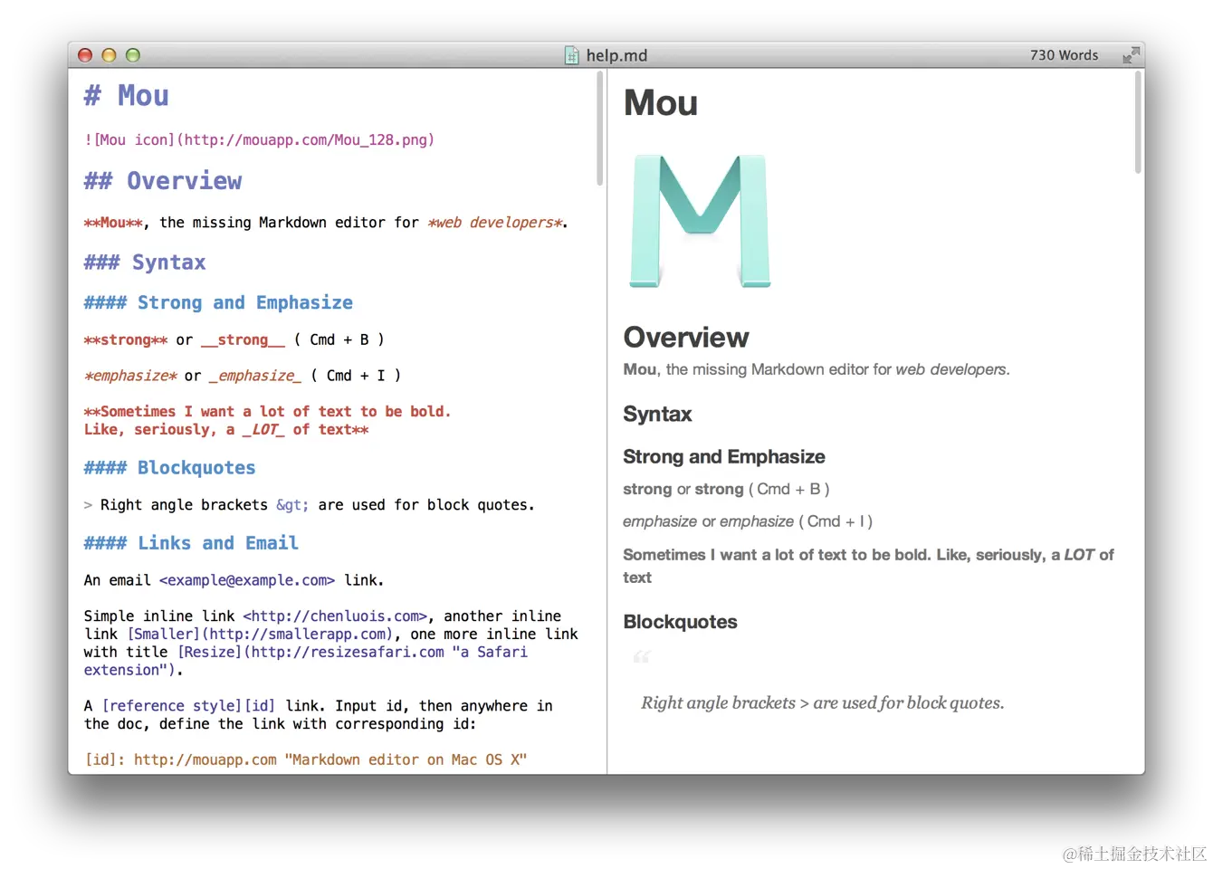Click the 'Syntax' heading in preview

657,415
